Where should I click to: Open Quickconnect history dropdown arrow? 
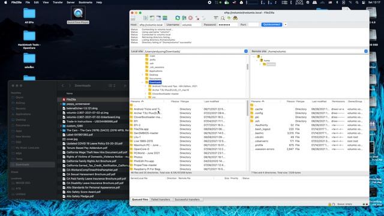pyautogui.click(x=286, y=25)
